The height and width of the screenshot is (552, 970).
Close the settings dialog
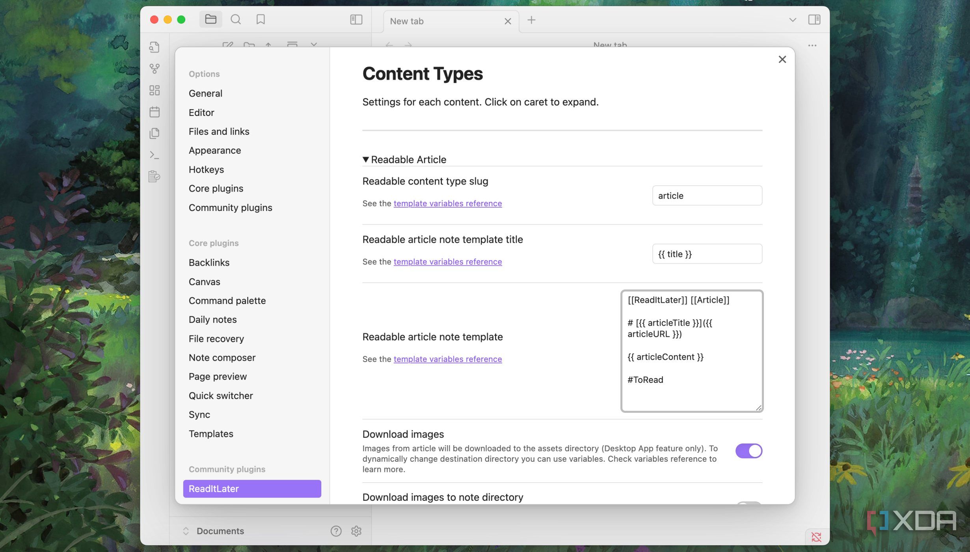click(782, 59)
